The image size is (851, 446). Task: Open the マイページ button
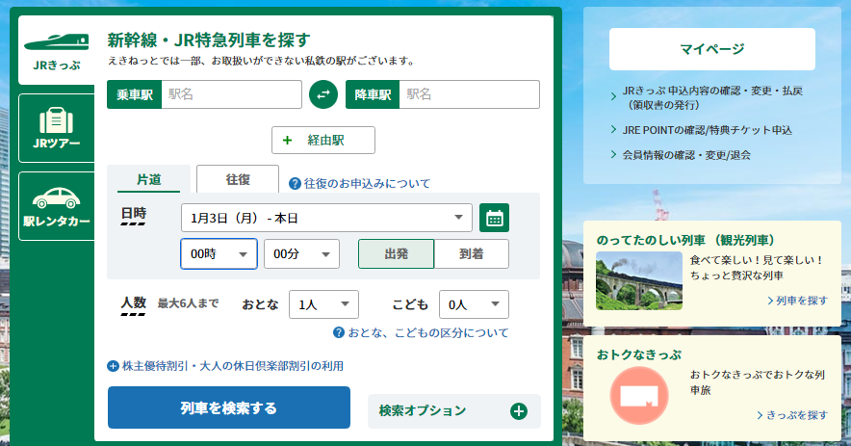[x=712, y=49]
